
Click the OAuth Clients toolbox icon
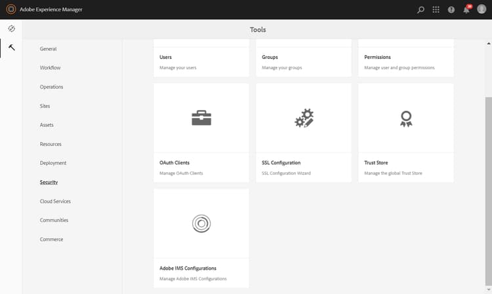tap(201, 118)
